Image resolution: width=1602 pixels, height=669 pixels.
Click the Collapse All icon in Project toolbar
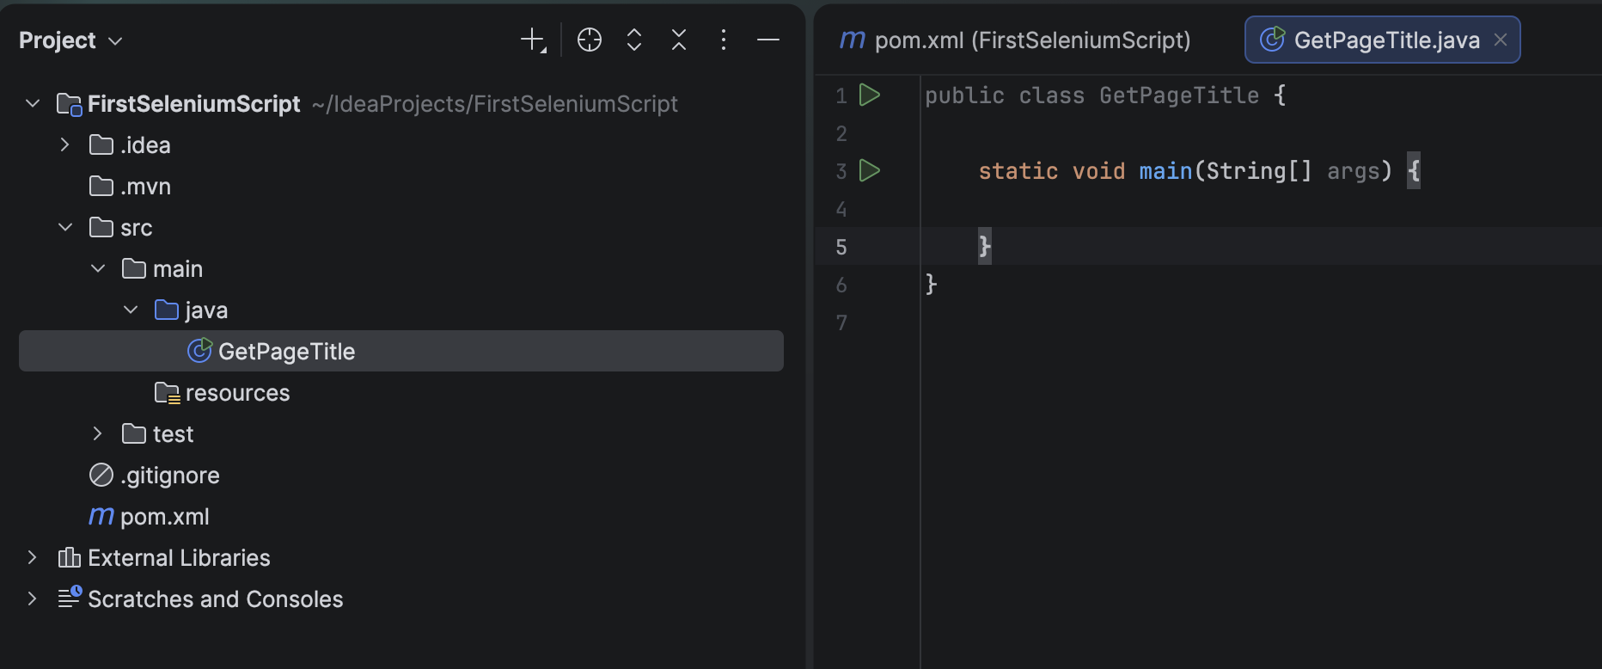(x=679, y=40)
